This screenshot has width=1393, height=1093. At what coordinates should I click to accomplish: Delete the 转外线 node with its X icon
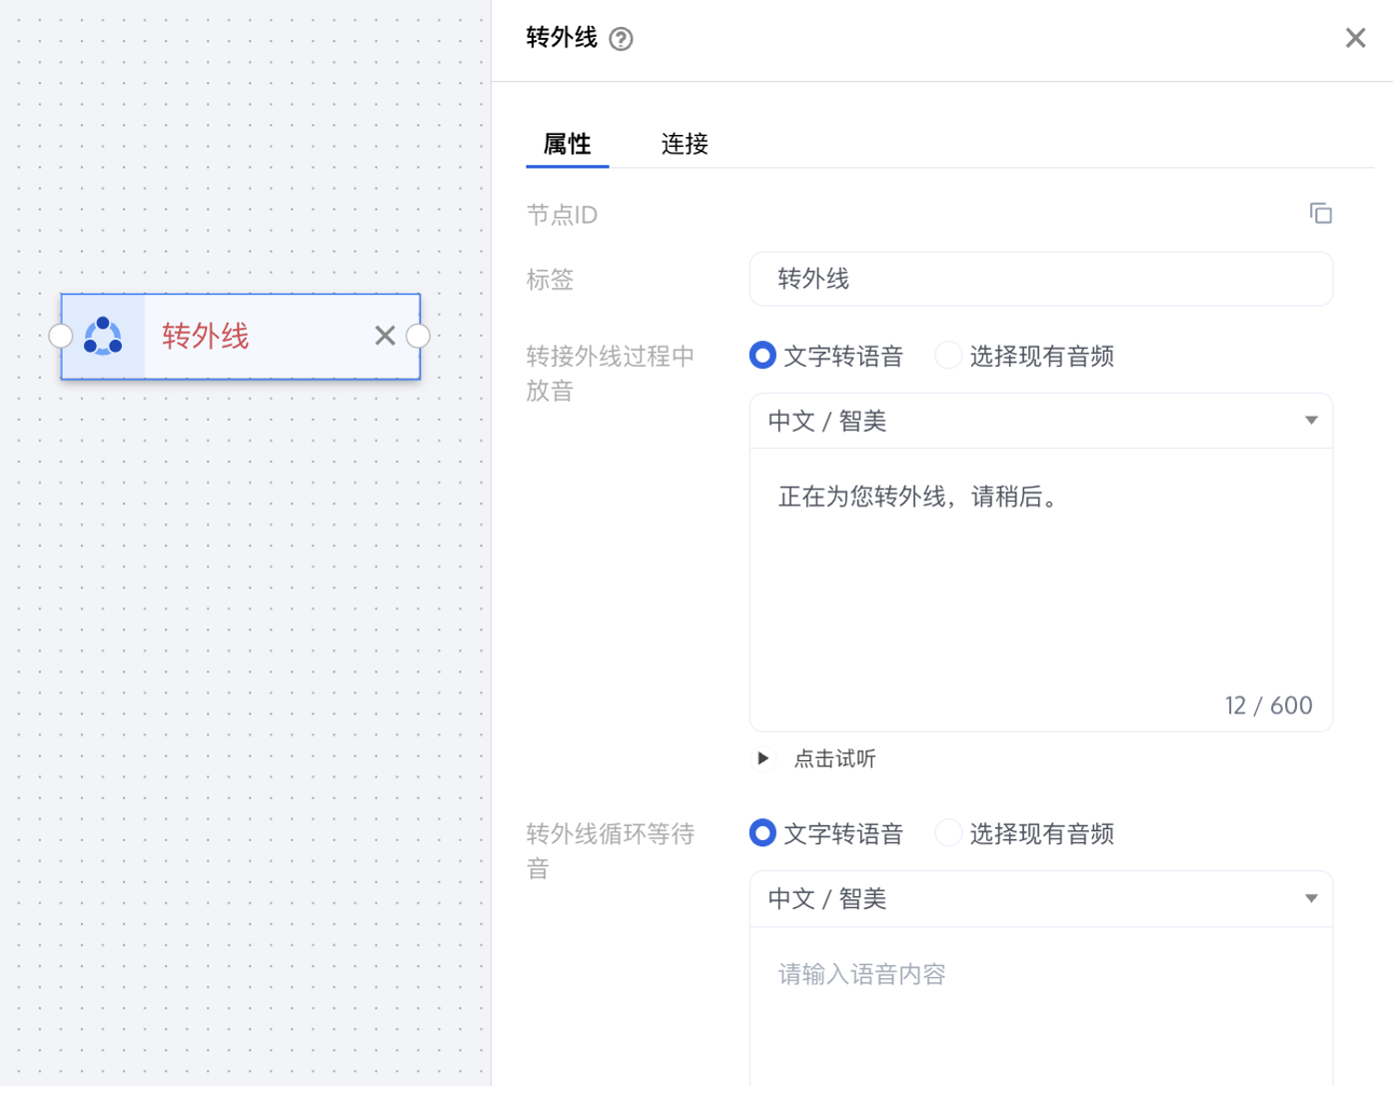click(385, 336)
